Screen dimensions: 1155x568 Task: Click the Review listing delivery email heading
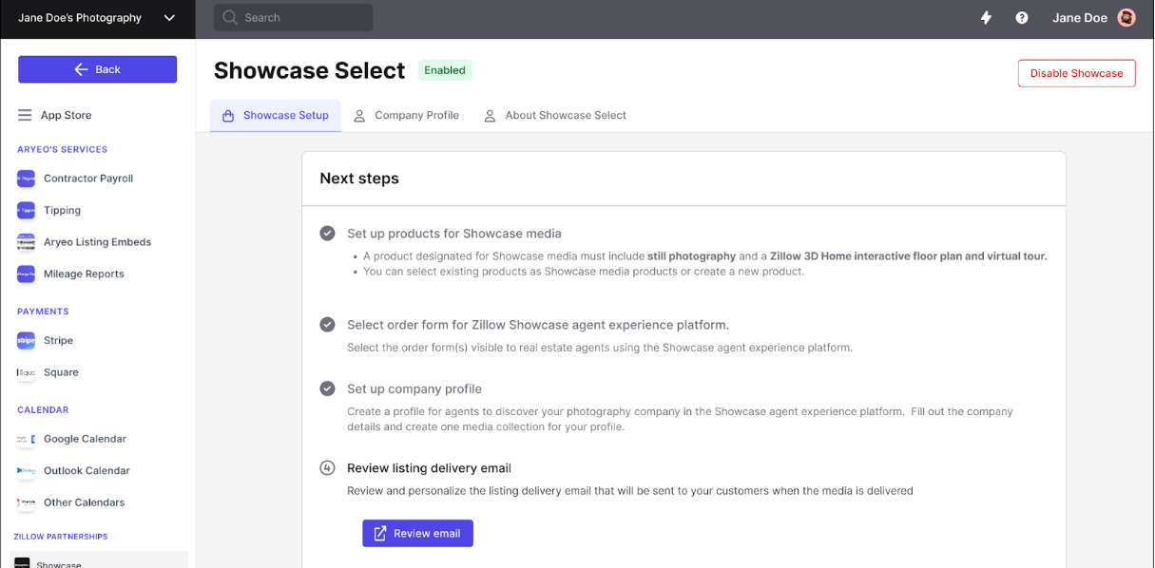tap(429, 467)
